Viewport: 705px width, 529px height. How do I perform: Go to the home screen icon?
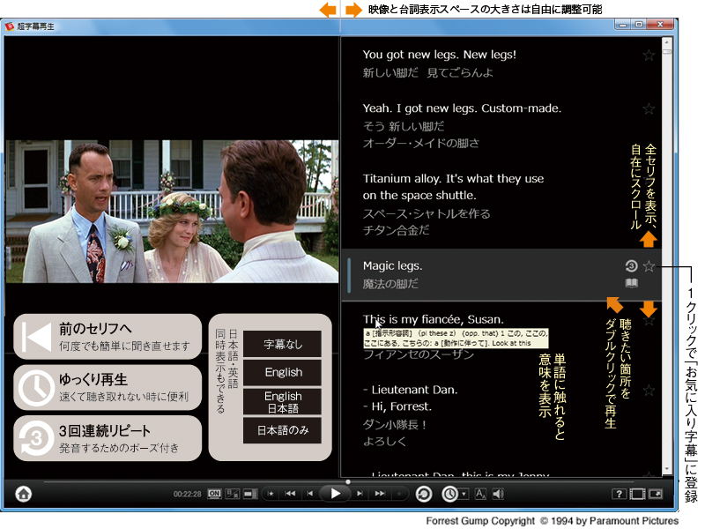[x=24, y=494]
